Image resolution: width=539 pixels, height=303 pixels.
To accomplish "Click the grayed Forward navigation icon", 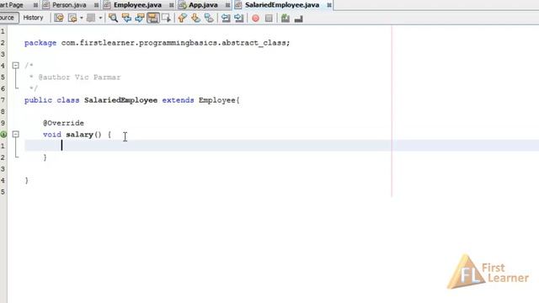I will 91,18.
